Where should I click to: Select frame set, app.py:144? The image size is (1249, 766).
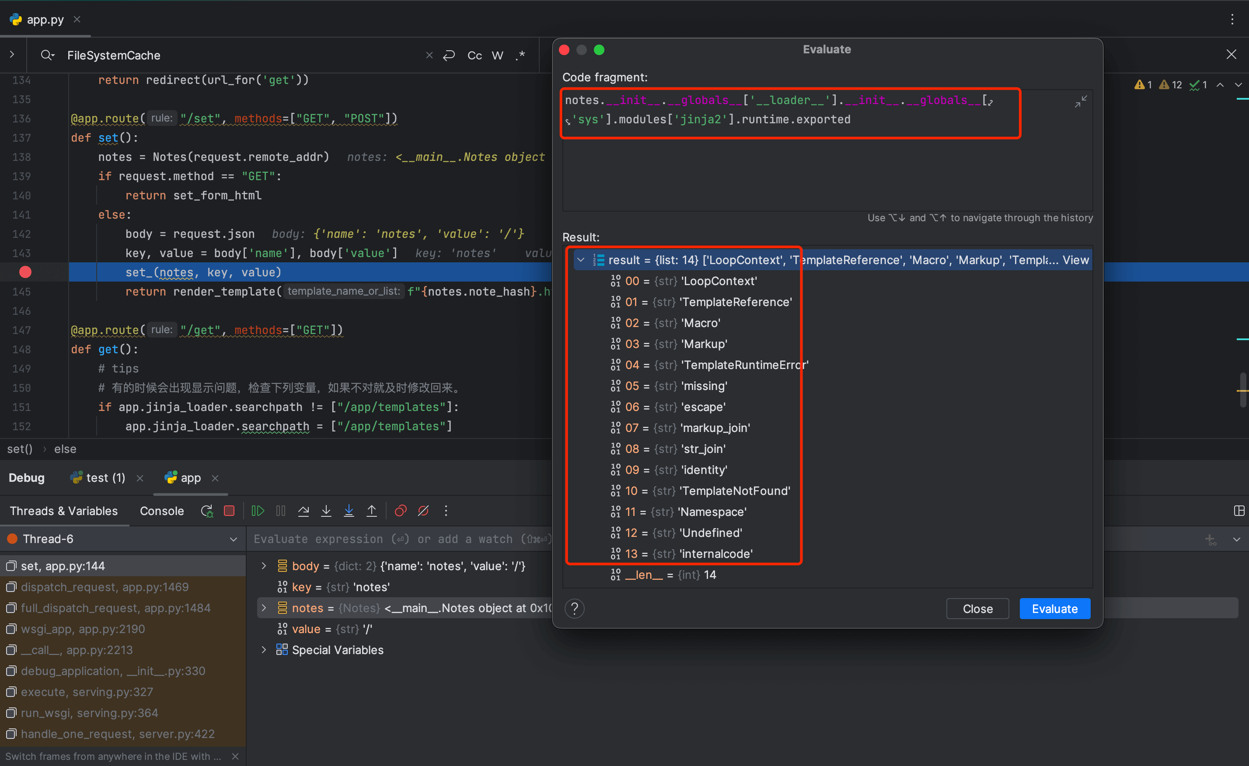pos(122,566)
